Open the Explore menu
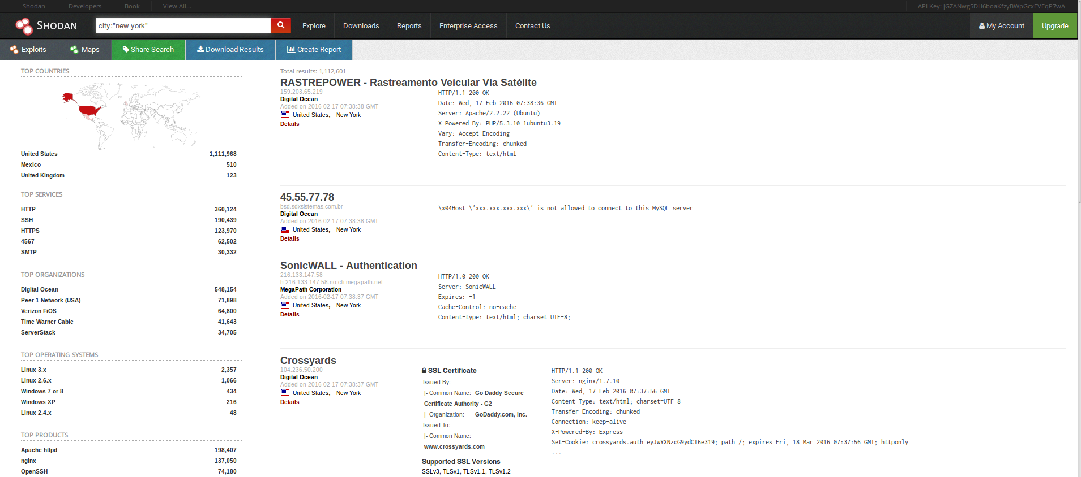The width and height of the screenshot is (1081, 477). 314,26
